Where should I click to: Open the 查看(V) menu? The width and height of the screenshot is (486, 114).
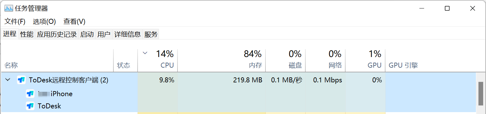pos(74,22)
